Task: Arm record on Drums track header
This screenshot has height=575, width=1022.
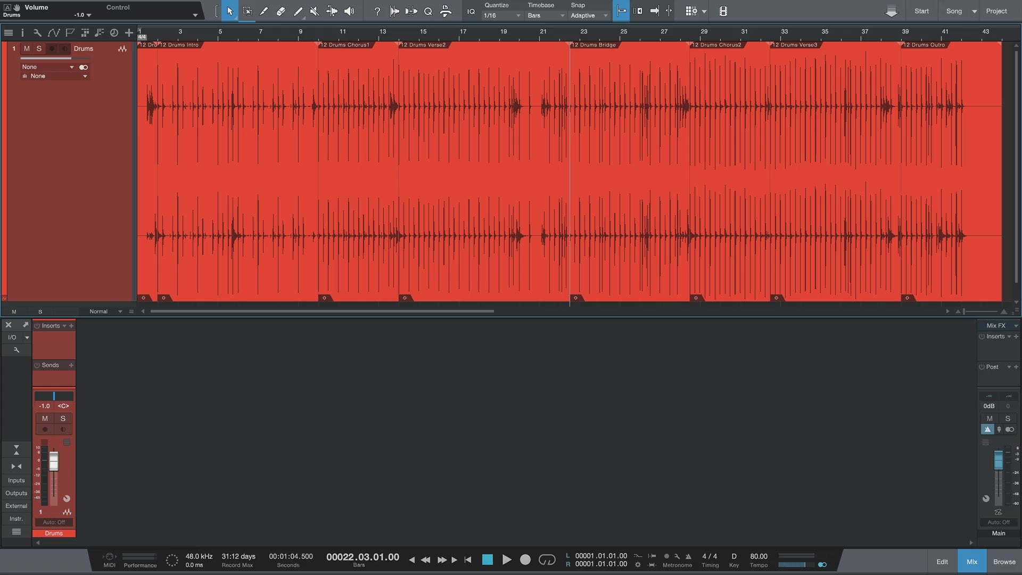Action: click(x=52, y=48)
